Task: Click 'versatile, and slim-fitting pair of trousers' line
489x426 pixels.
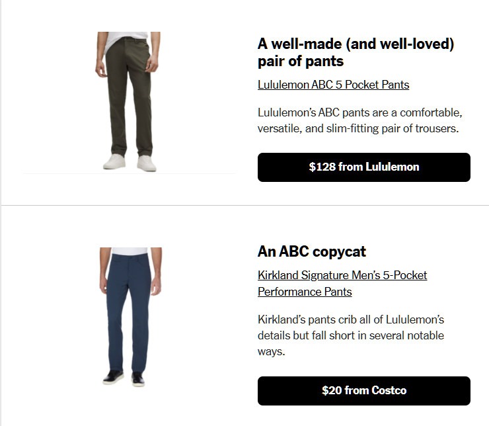Action: point(358,128)
